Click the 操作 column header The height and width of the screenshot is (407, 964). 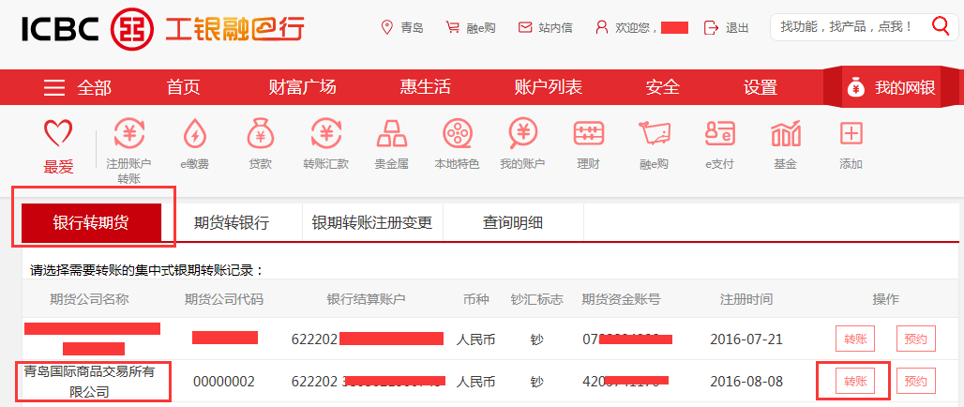tap(886, 299)
